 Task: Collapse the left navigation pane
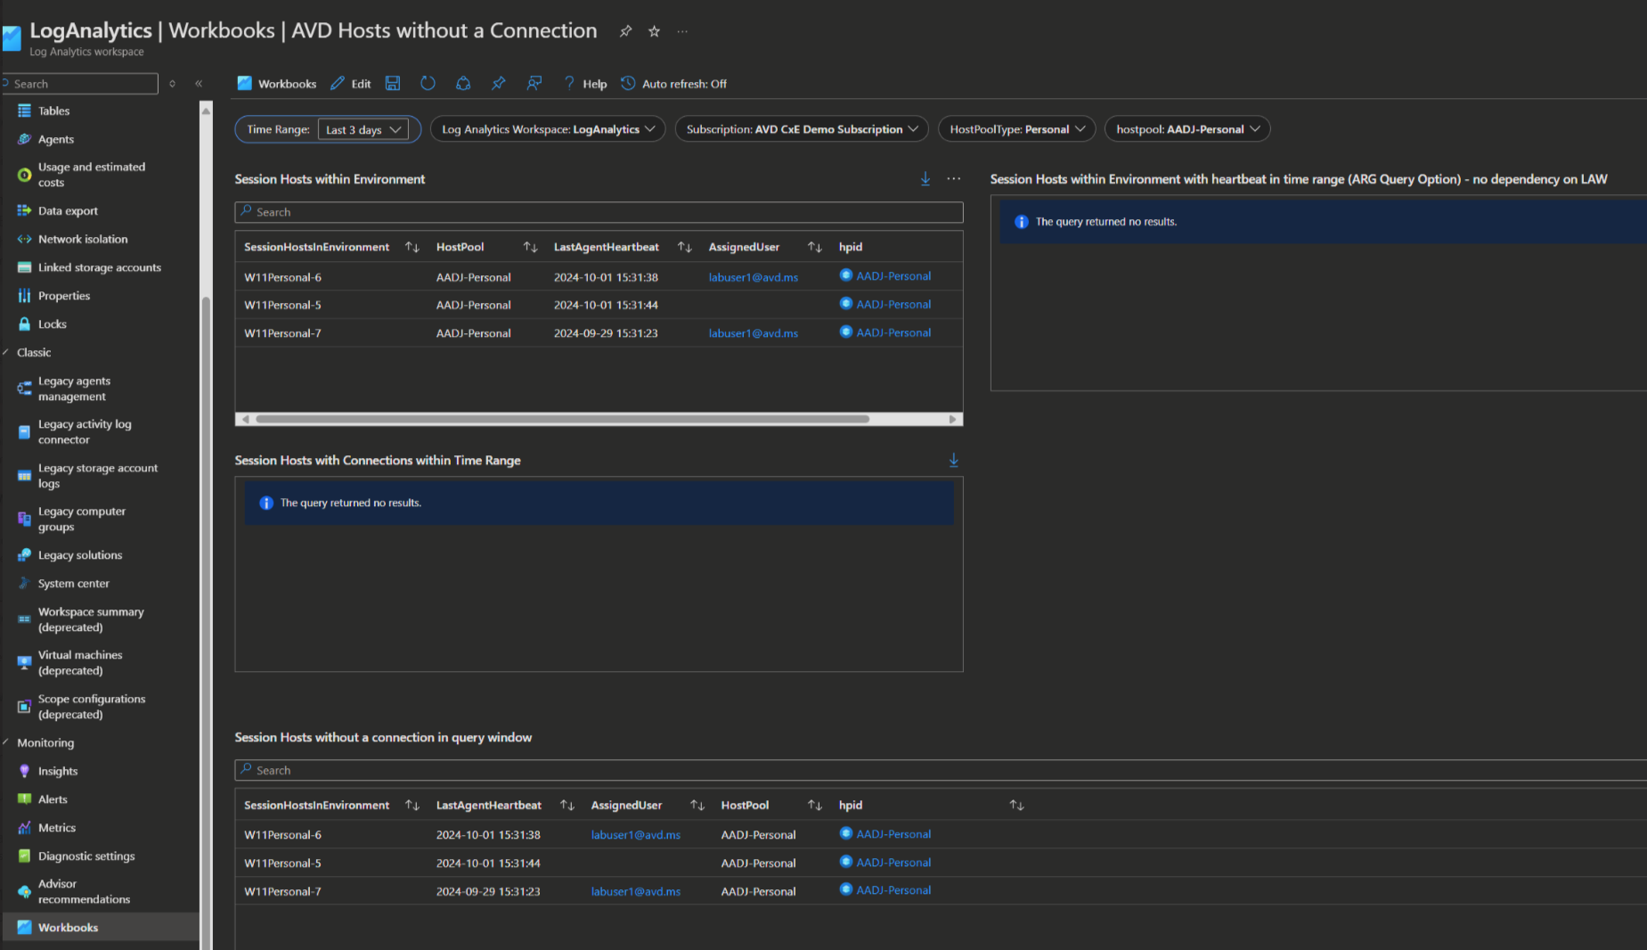(199, 84)
